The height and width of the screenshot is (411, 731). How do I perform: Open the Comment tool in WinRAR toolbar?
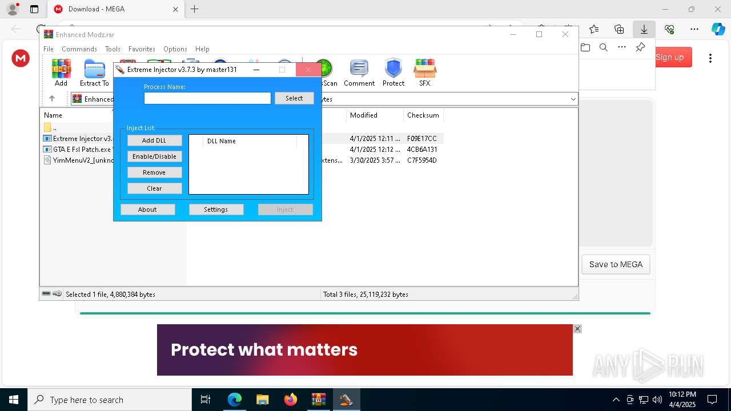(359, 72)
